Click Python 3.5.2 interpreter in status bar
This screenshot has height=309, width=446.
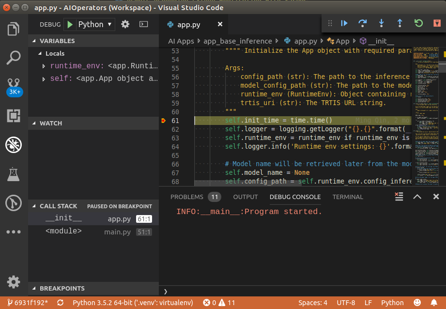click(x=132, y=303)
